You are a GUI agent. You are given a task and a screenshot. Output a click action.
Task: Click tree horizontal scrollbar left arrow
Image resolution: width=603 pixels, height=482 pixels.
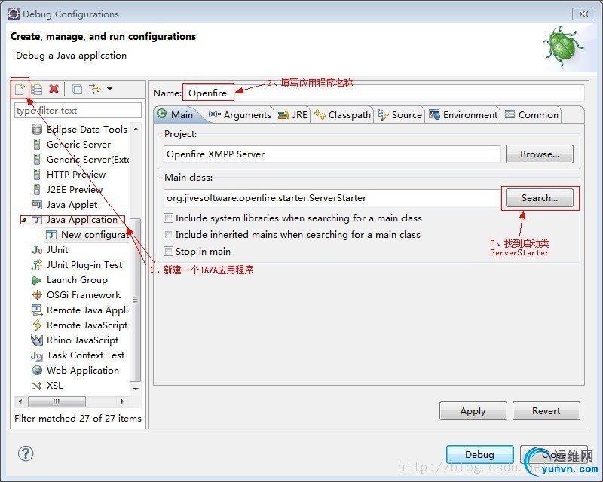point(20,401)
